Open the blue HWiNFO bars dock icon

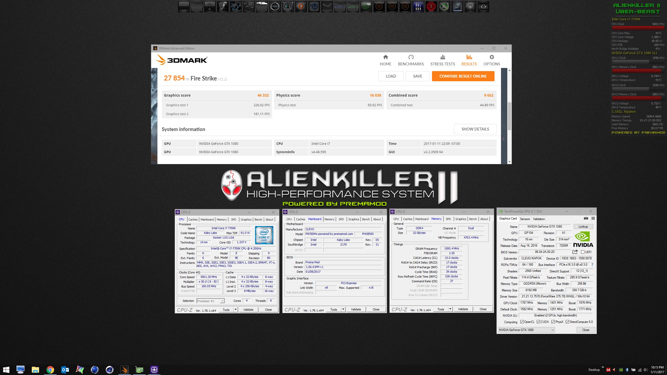(x=418, y=7)
